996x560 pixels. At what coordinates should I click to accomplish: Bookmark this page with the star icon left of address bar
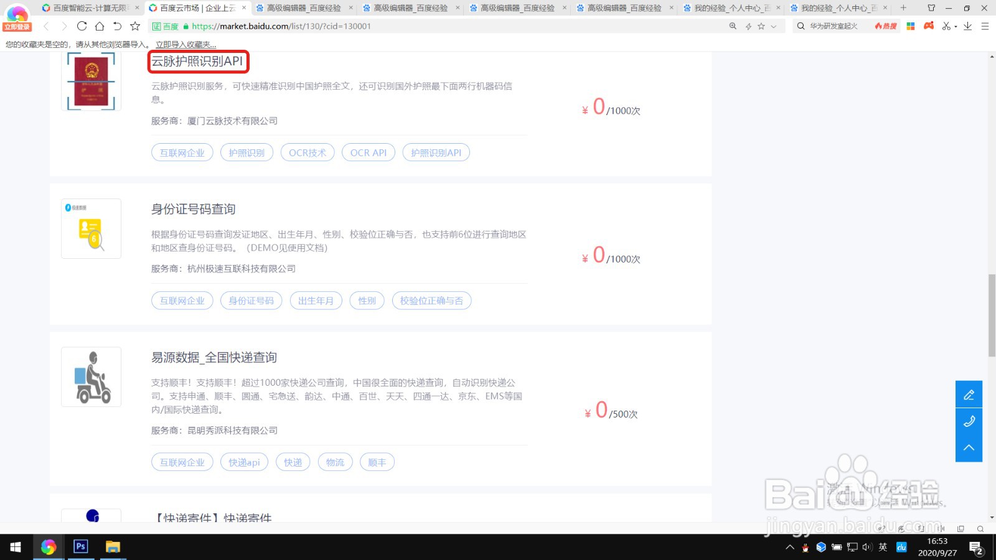pos(135,26)
